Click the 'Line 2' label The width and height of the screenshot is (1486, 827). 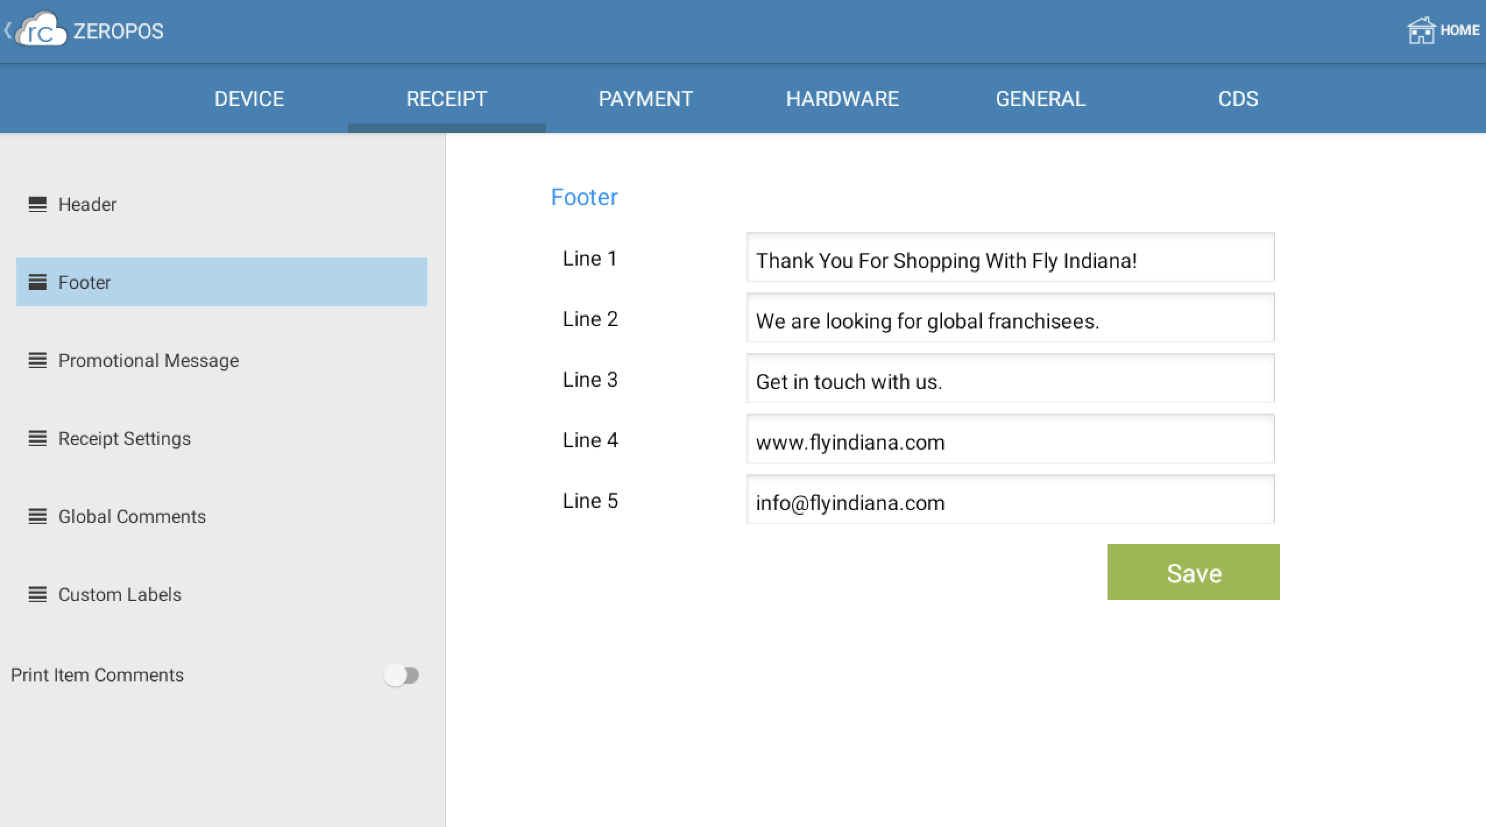coord(590,319)
